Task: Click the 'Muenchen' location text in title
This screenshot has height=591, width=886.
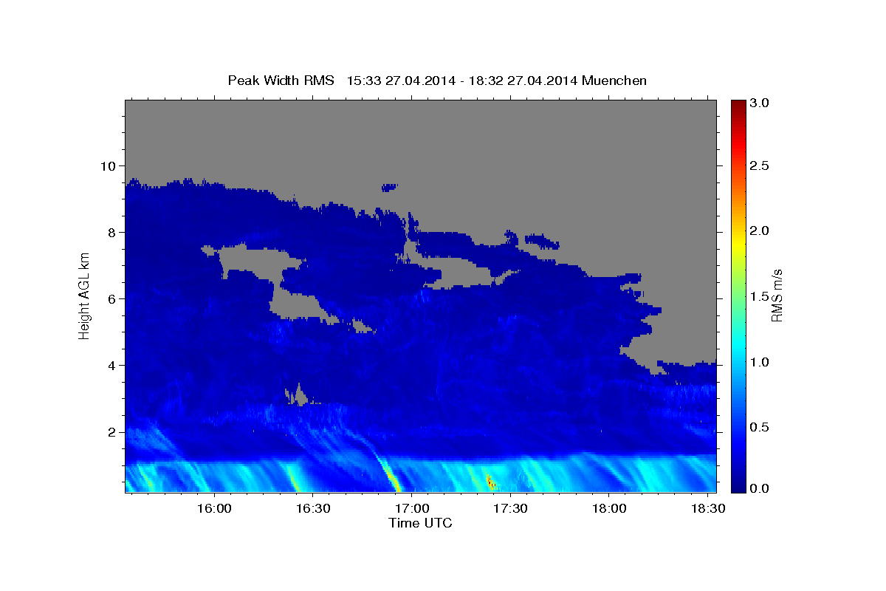Action: click(x=614, y=80)
